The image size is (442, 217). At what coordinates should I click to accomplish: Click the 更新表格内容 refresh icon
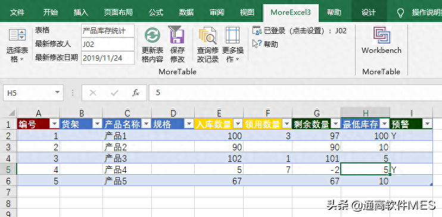tap(152, 36)
